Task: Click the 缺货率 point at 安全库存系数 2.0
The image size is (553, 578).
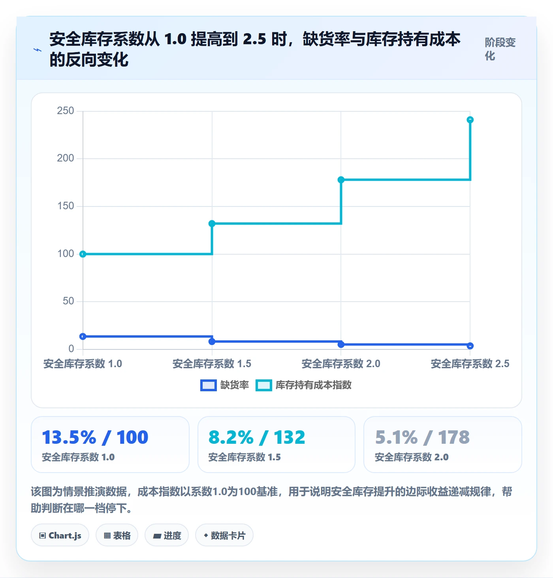Action: click(x=341, y=345)
